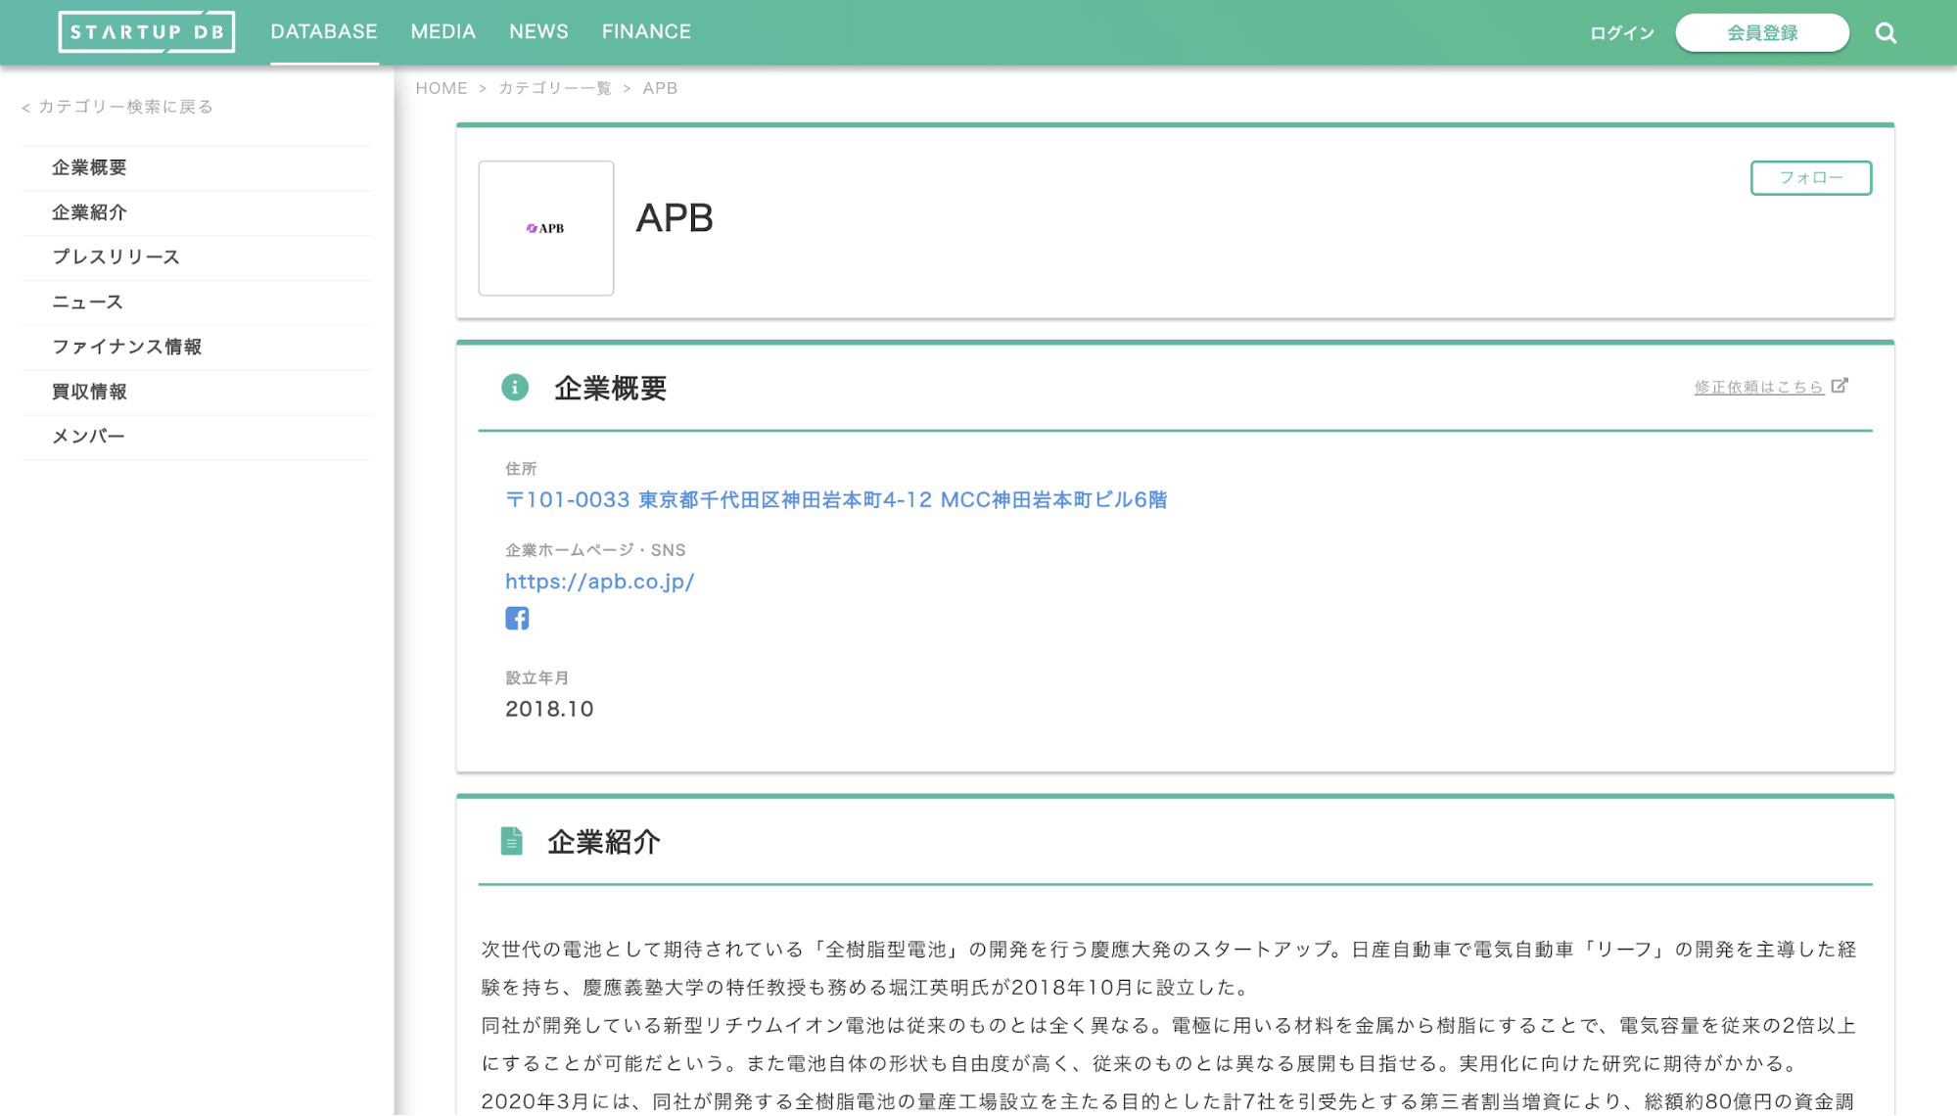Screen dimensions: 1957x1116
Task: Select プレスリリース in the sidebar
Action: 116,257
